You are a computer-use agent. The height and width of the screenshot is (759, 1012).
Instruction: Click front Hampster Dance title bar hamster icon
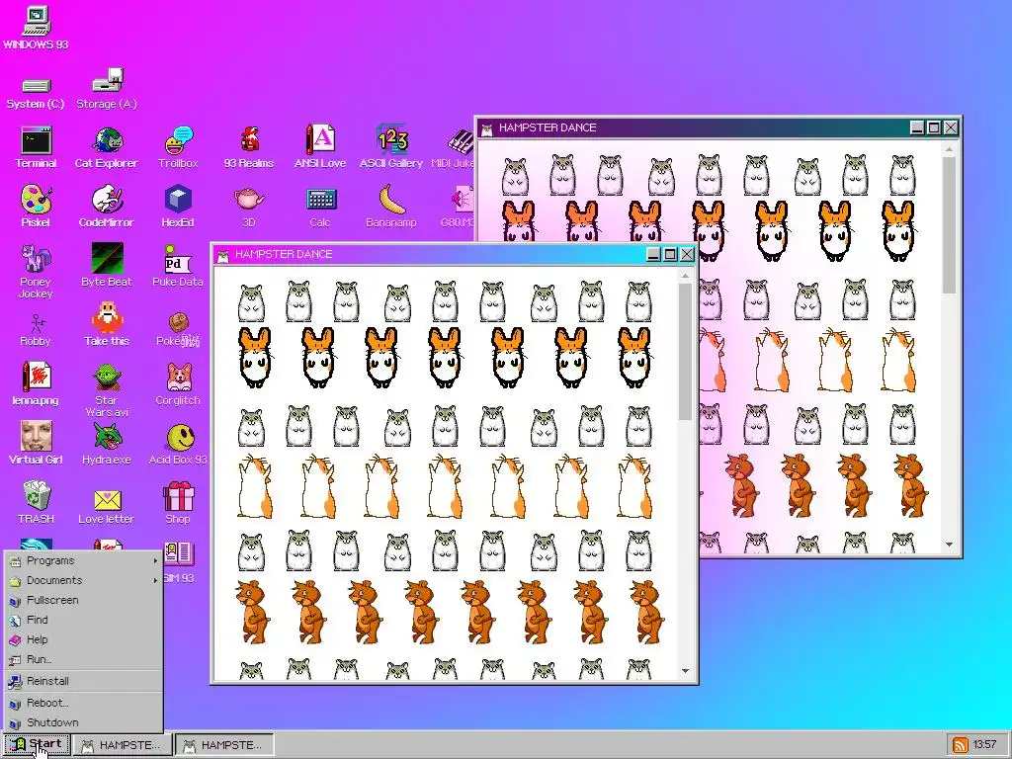click(223, 255)
